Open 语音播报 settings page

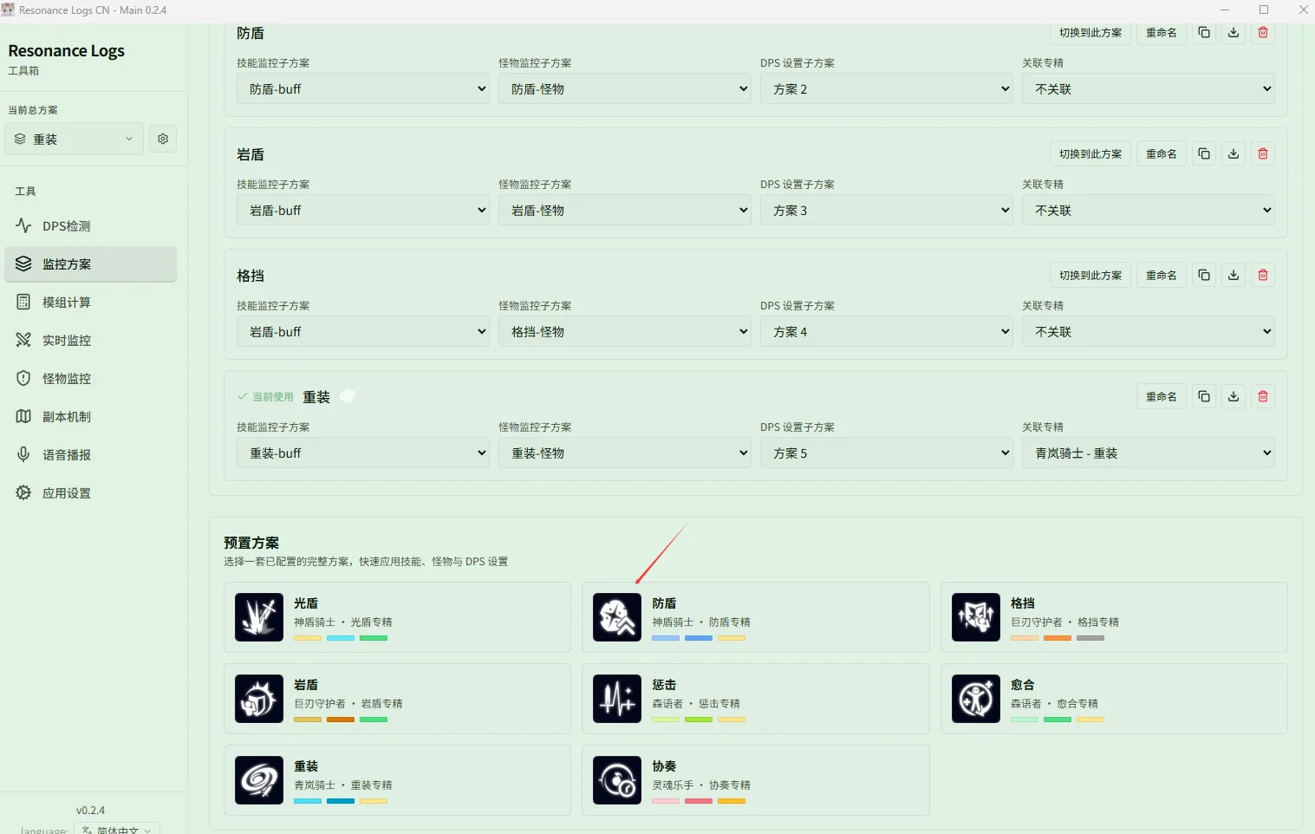tap(91, 455)
